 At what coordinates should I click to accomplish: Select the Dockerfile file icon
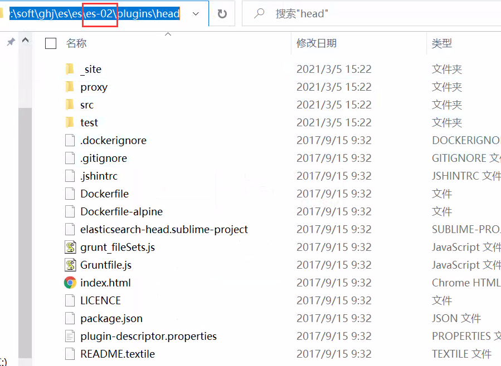(x=70, y=194)
